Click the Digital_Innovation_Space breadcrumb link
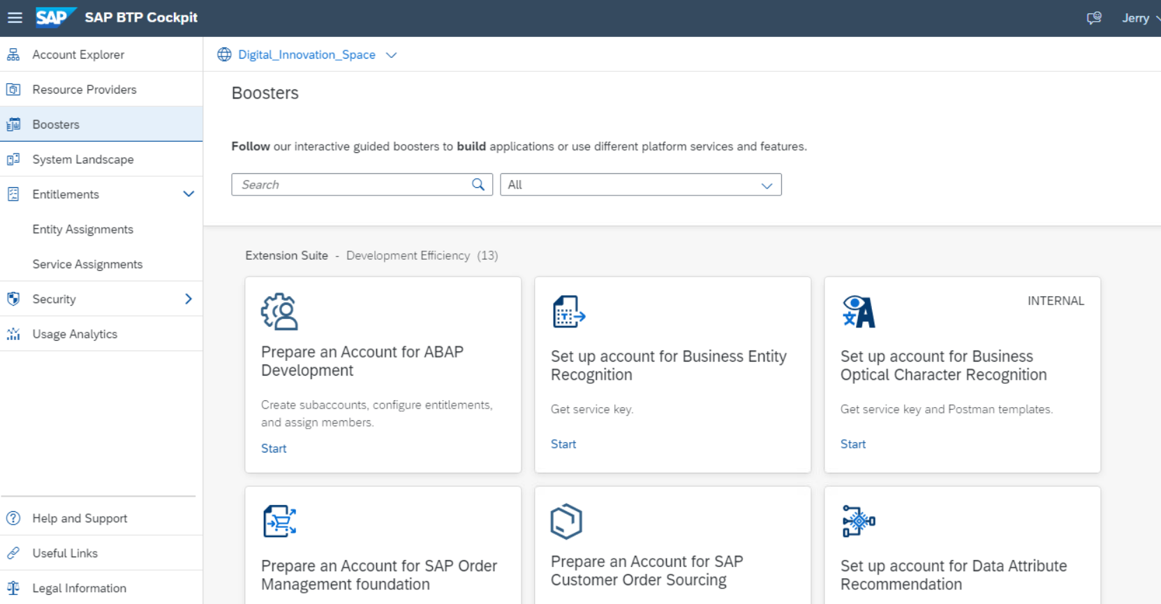The height and width of the screenshot is (604, 1161). click(306, 54)
